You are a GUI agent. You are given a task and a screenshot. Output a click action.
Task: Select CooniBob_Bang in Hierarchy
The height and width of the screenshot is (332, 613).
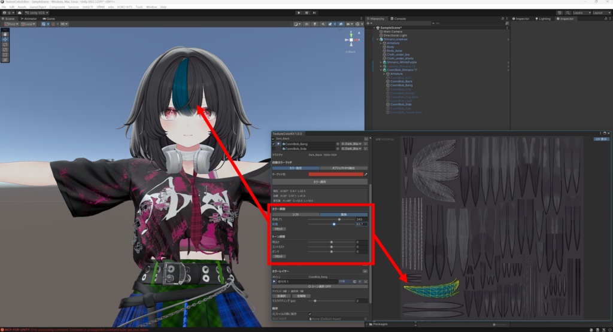pos(400,85)
